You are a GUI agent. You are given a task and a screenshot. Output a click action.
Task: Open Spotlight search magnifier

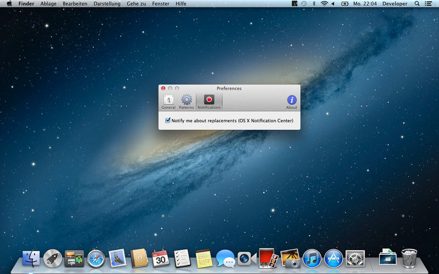(417, 4)
